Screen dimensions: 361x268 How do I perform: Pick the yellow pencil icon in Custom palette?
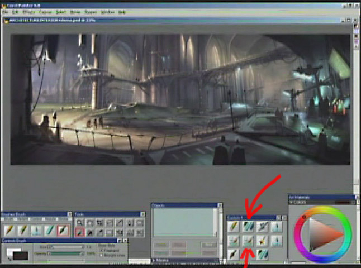pyautogui.click(x=234, y=226)
